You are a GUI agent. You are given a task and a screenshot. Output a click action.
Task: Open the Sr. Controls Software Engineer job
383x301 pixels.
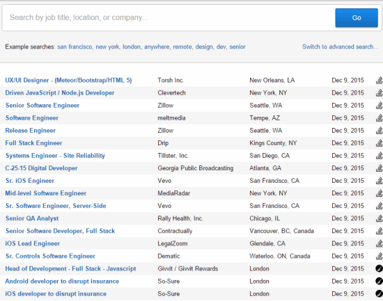click(50, 256)
